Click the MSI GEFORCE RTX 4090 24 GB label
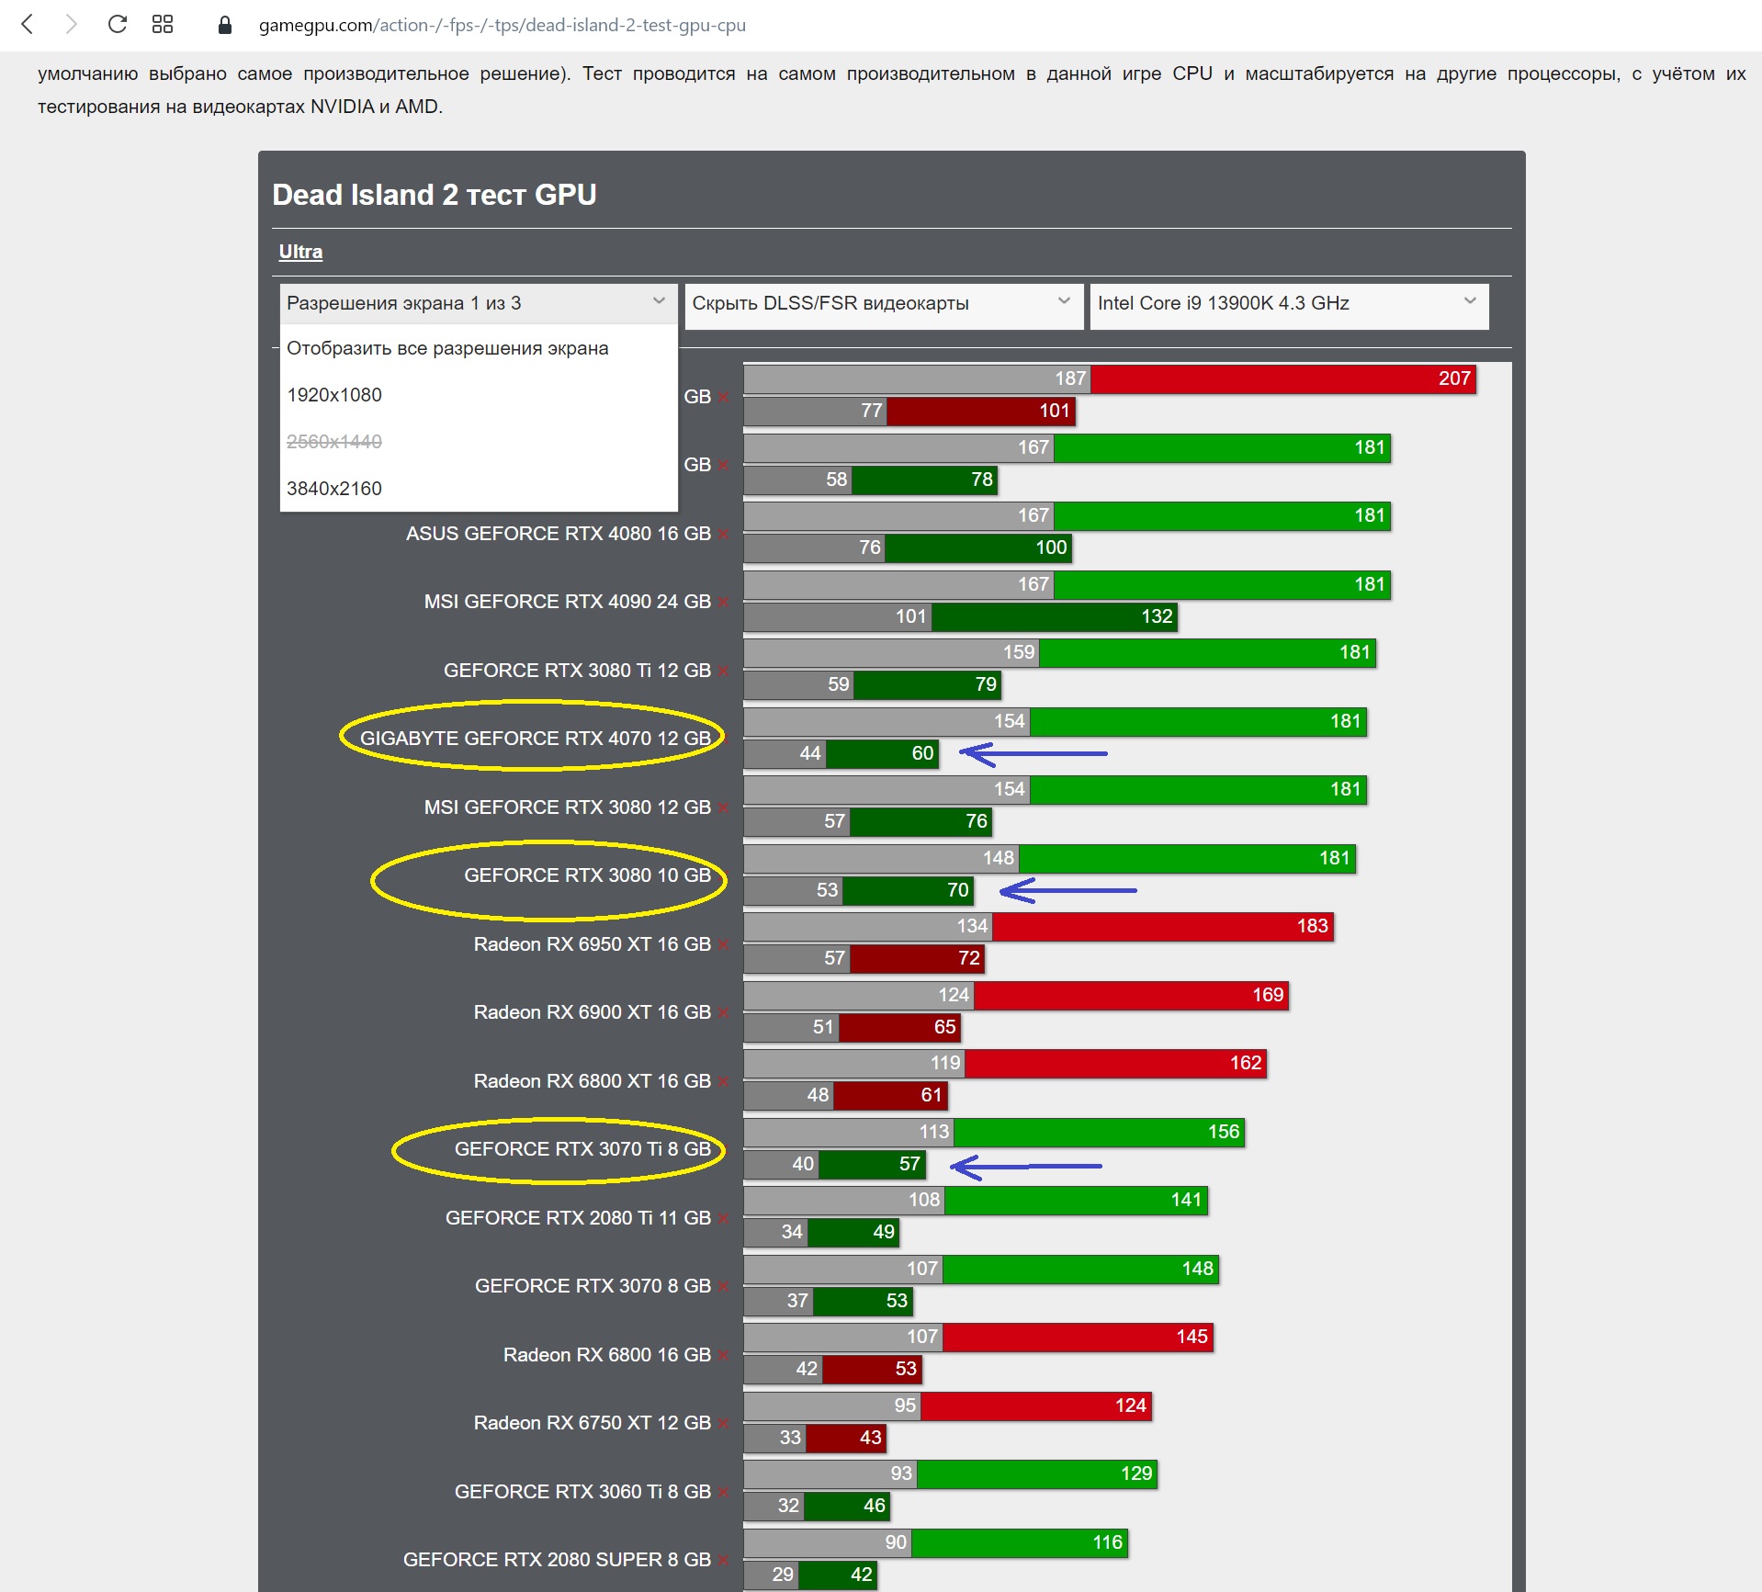1762x1592 pixels. point(568,602)
